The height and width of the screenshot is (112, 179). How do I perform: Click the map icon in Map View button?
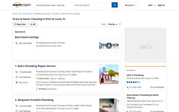pos(15,24)
